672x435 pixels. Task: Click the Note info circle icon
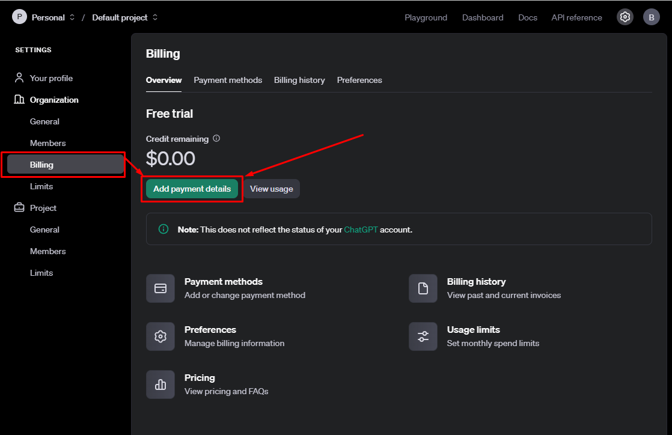(x=163, y=229)
